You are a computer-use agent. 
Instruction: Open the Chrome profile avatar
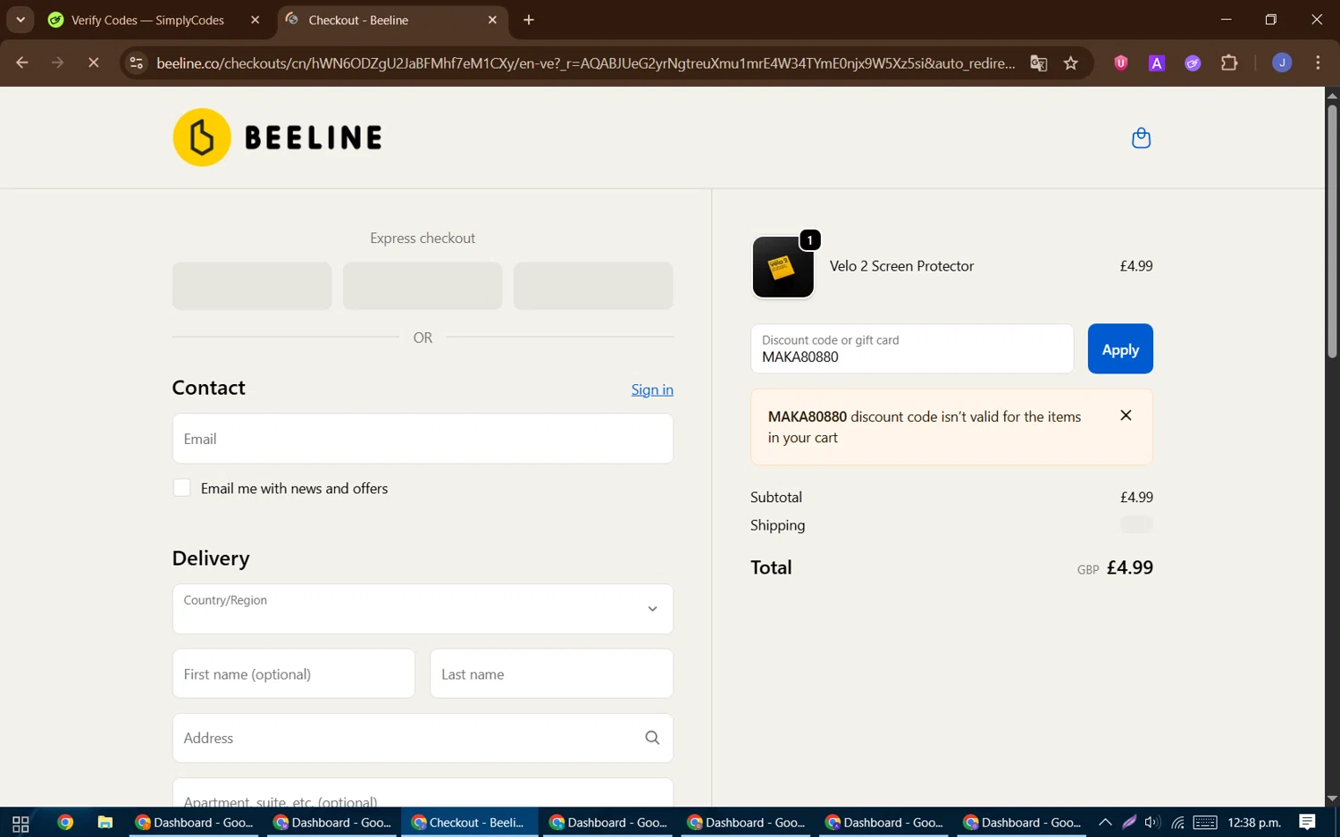point(1282,63)
